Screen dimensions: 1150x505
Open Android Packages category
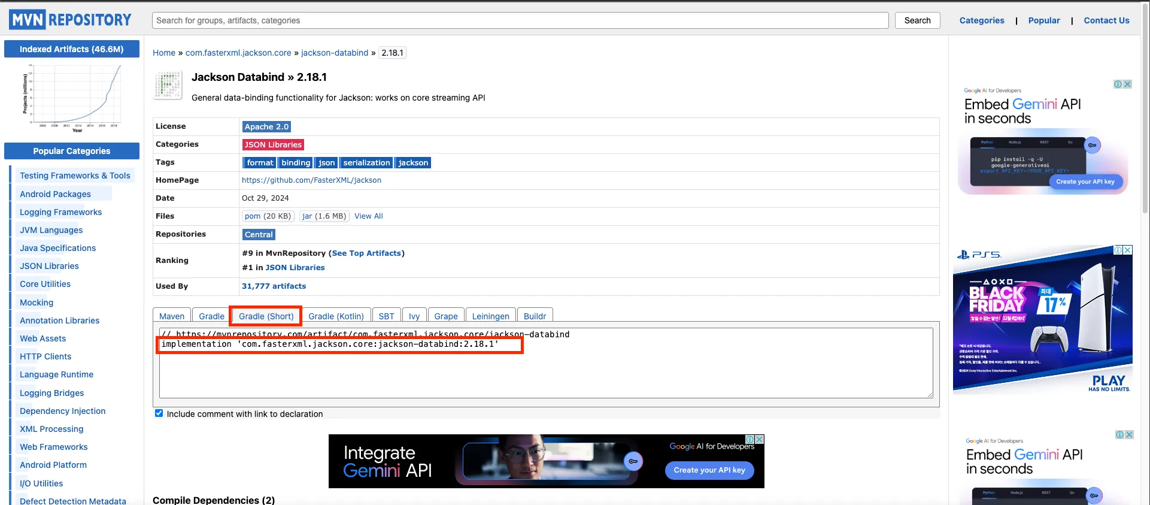[55, 194]
